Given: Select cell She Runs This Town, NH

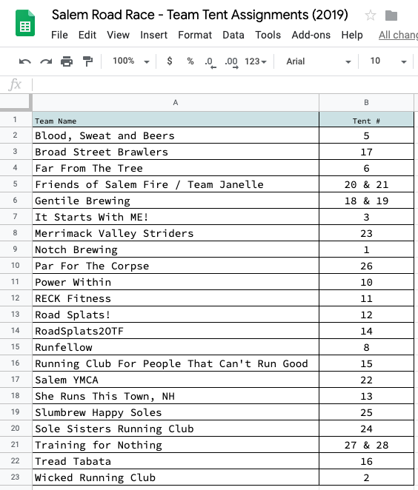Looking at the screenshot, I should [x=176, y=395].
